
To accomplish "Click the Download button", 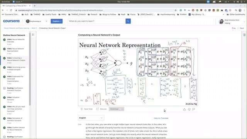I will tap(115, 109).
